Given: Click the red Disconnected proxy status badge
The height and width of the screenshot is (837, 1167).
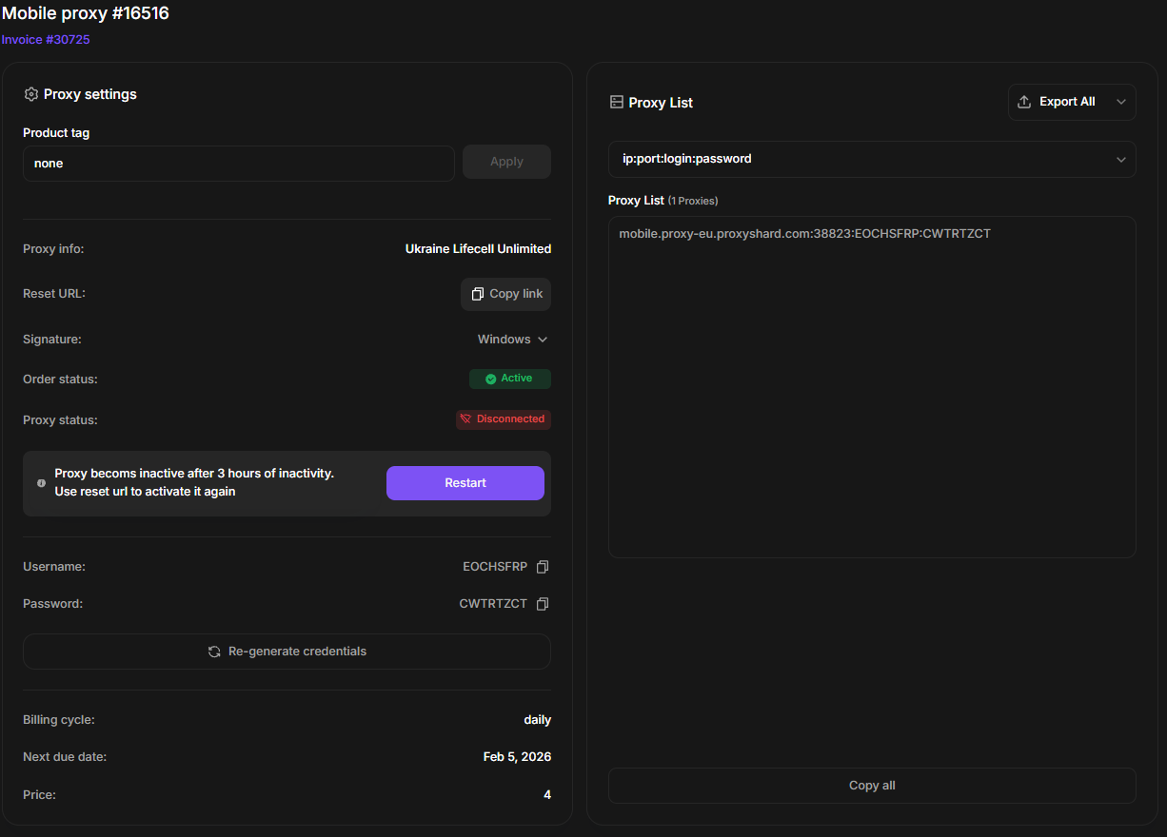Looking at the screenshot, I should pyautogui.click(x=503, y=419).
